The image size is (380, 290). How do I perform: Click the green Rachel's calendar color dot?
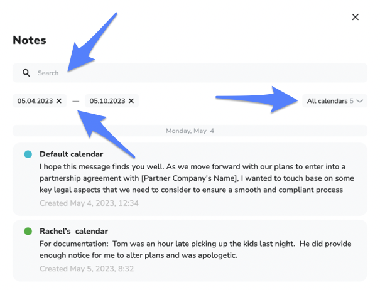point(28,231)
